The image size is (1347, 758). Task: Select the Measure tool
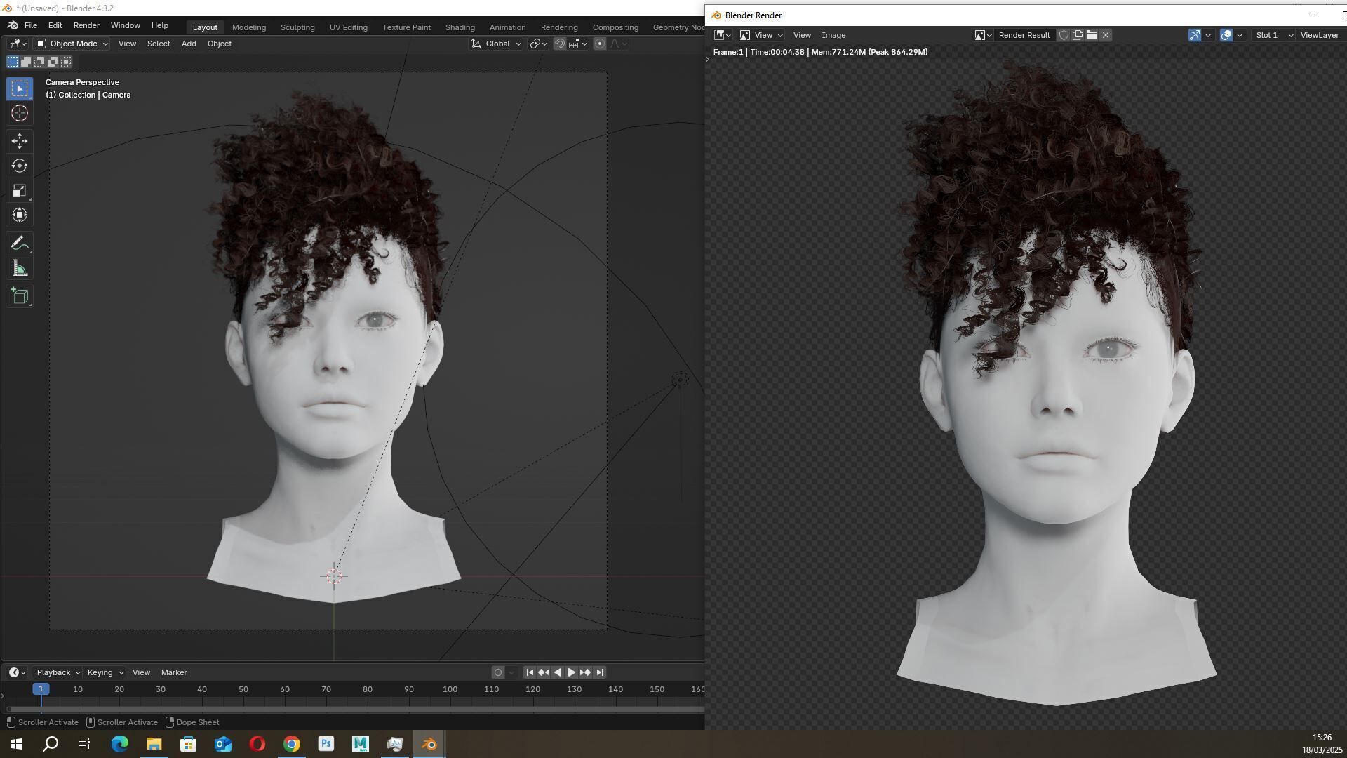click(x=20, y=268)
